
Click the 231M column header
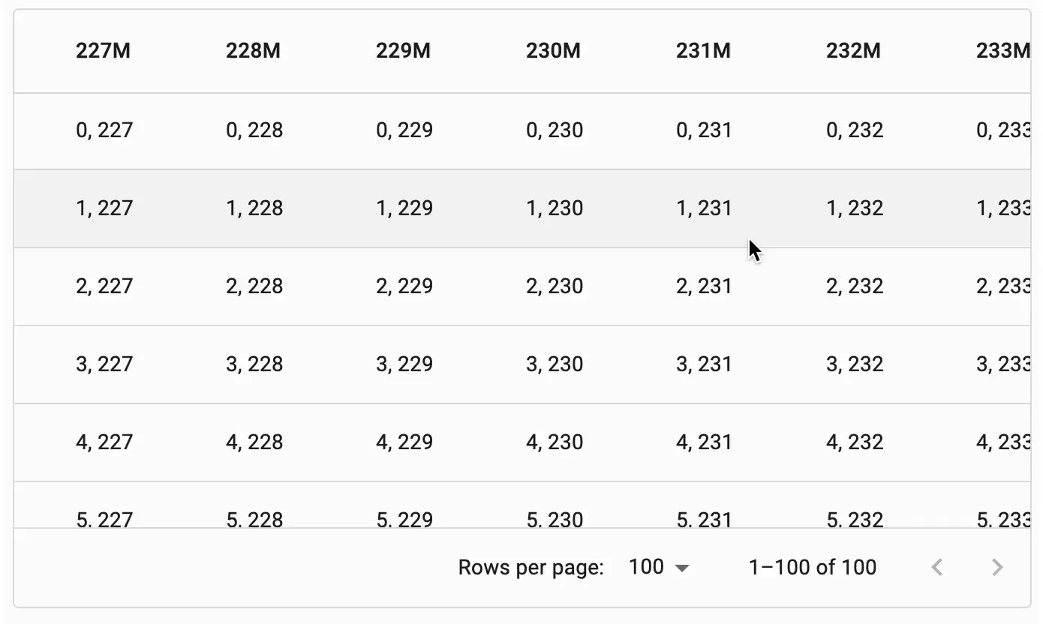(x=704, y=52)
